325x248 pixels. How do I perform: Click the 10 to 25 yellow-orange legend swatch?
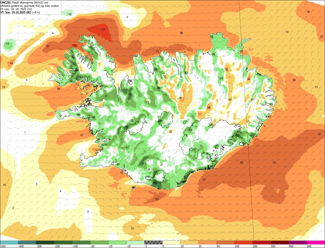pos(189,242)
